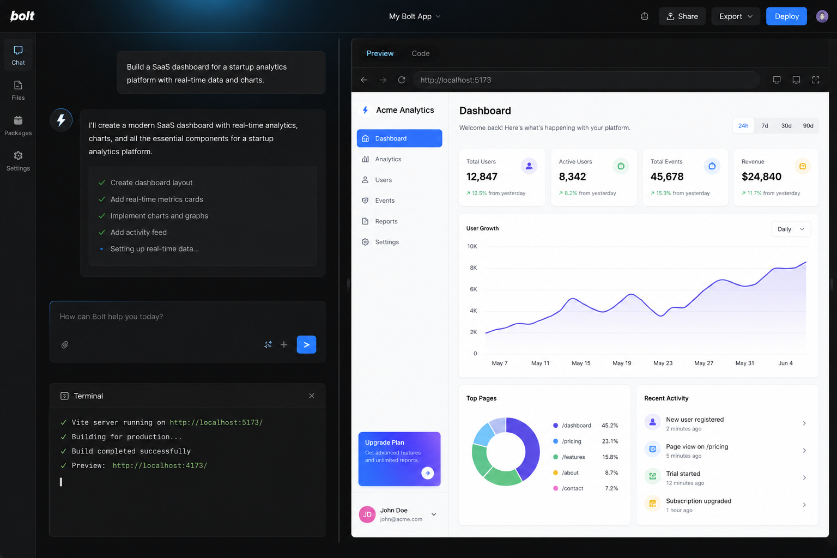Click the localhost URL address field
This screenshot has height=558, width=837.
(x=586, y=80)
